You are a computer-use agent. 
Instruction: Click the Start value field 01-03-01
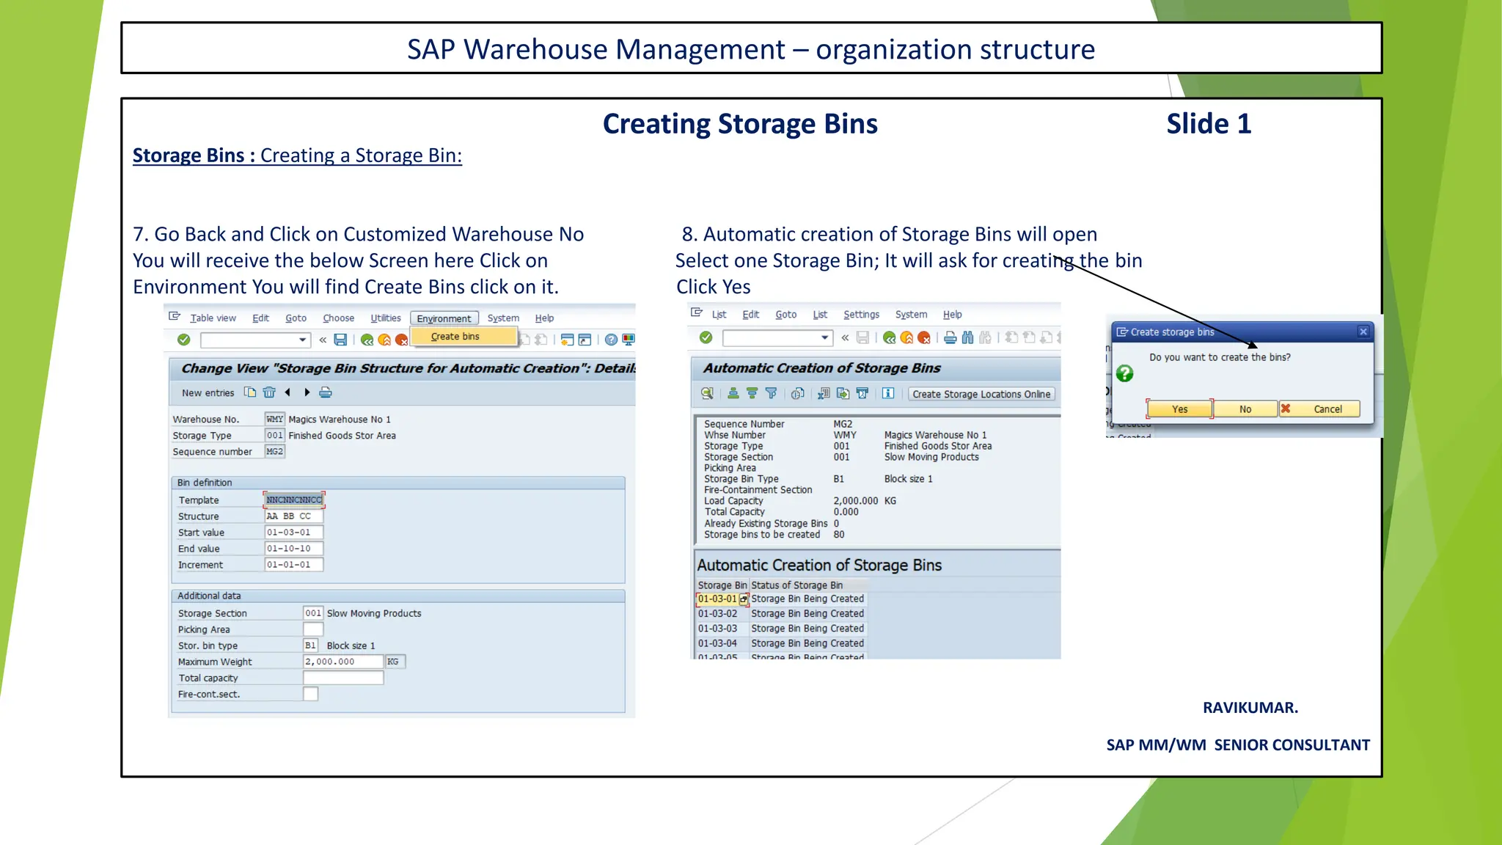pyautogui.click(x=293, y=533)
